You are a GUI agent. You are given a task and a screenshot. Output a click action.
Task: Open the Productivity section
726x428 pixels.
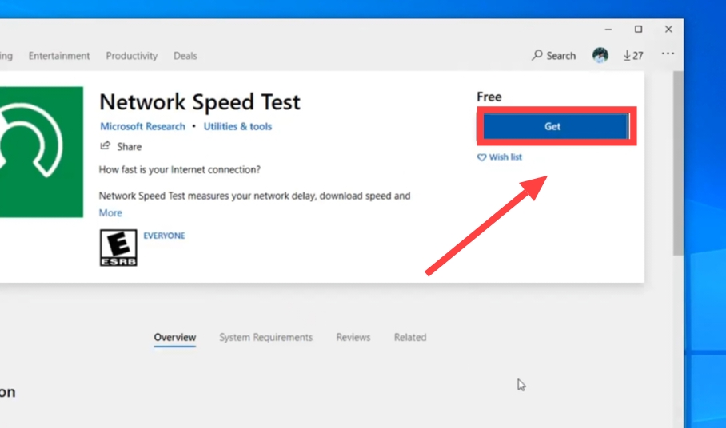click(x=131, y=55)
